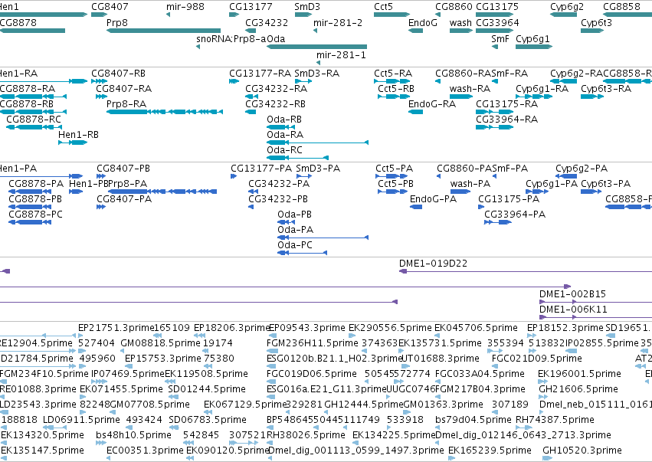Click the GH21606.5prime EST label
This screenshot has height=462, width=652.
(578, 390)
